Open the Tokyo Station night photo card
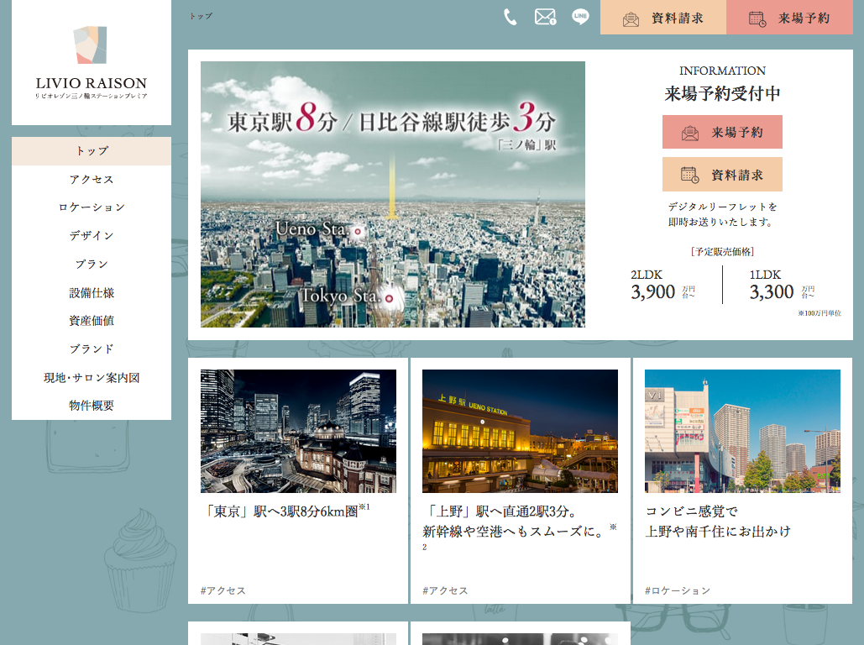This screenshot has height=645, width=864. [x=298, y=431]
